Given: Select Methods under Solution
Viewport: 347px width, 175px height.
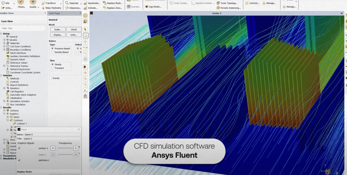Looking at the screenshot, I should [x=14, y=78].
